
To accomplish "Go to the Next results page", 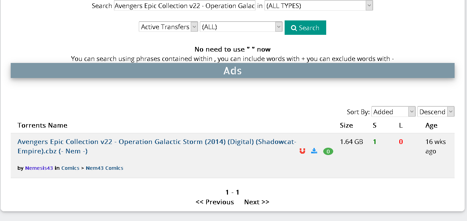I will 257,202.
